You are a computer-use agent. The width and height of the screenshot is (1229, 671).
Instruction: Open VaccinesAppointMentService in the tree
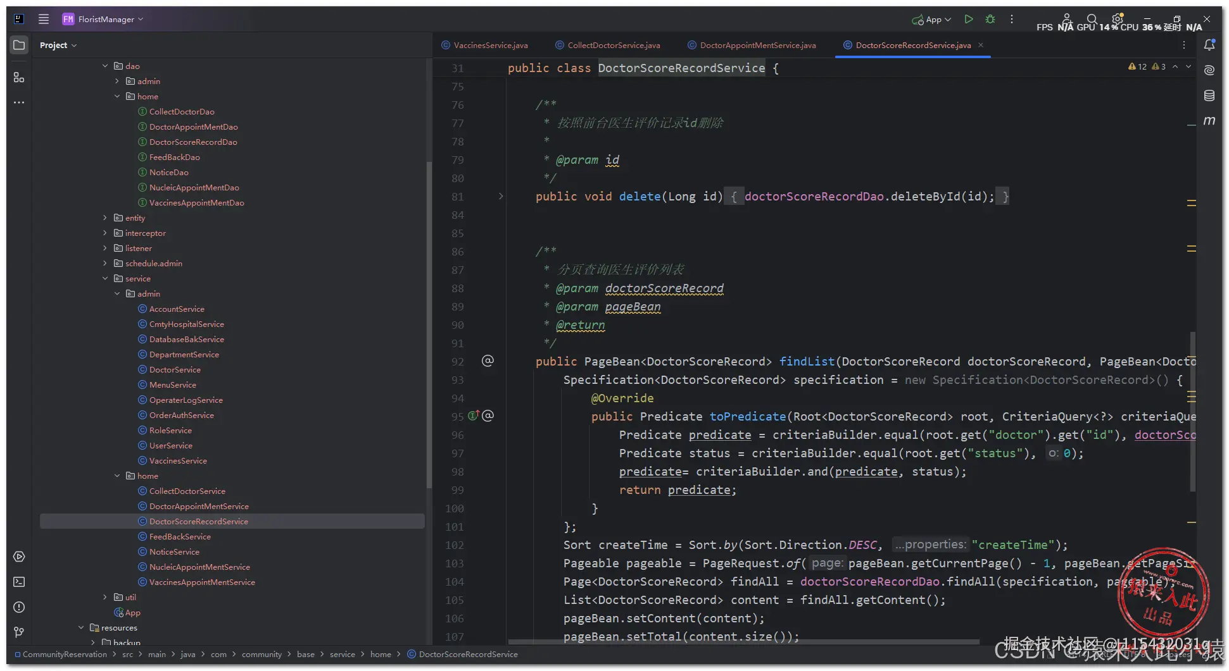pos(202,582)
